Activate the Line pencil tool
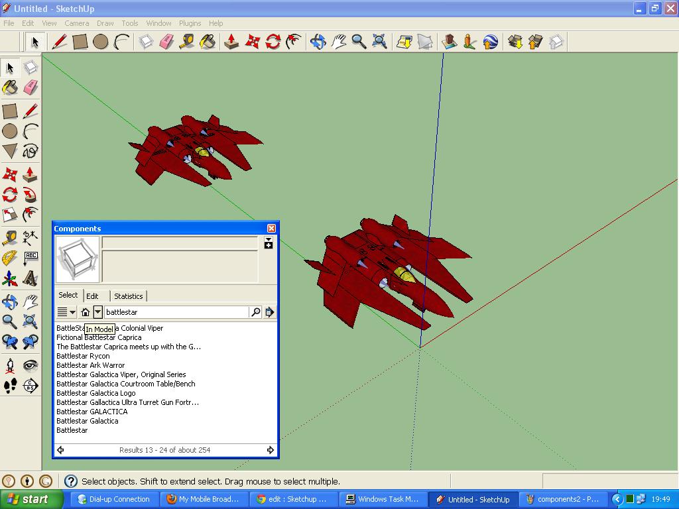The height and width of the screenshot is (509, 679). pyautogui.click(x=31, y=111)
